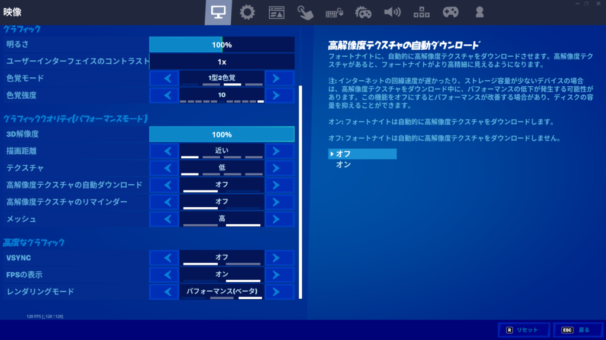Viewport: 606px width, 340px height.
Task: Open the Game settings gear icon
Action: [x=247, y=11]
